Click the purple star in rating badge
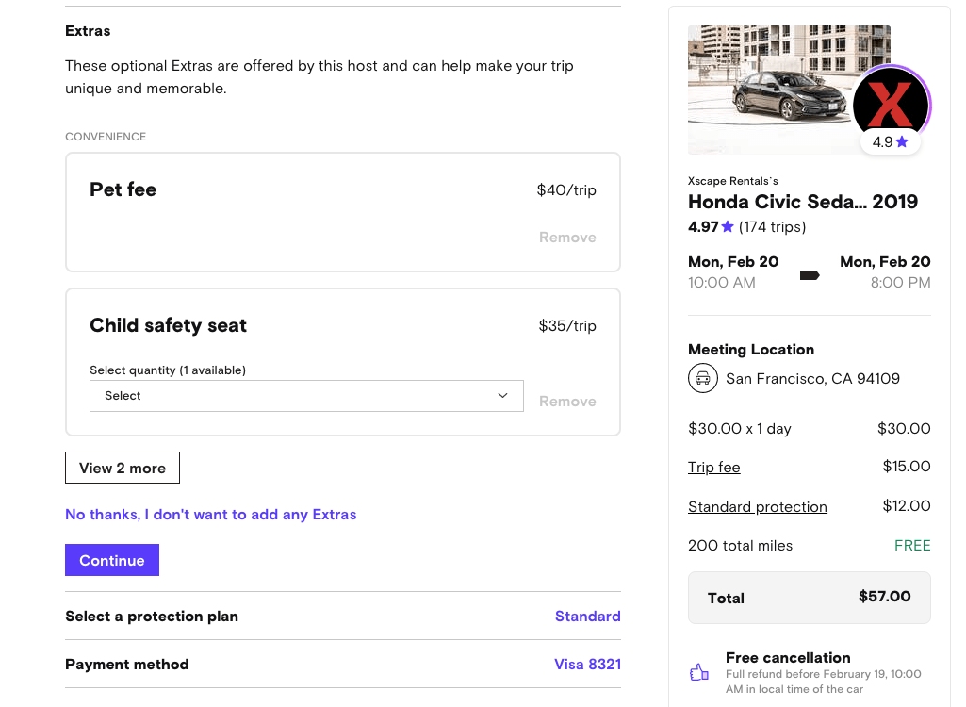The image size is (966, 707). click(x=902, y=142)
